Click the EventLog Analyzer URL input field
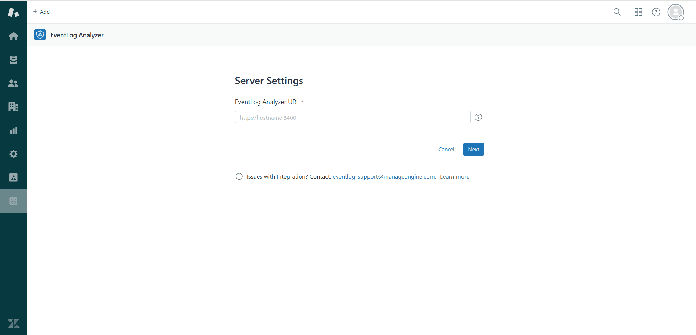The image size is (696, 335). point(352,117)
